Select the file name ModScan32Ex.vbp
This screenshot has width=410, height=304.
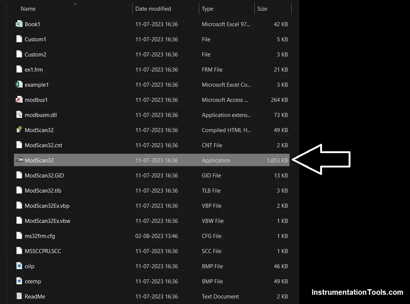(x=47, y=206)
